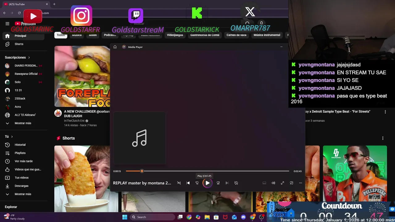Open the volume control in Media Player
Screen dimensions: 395x222
(273, 183)
